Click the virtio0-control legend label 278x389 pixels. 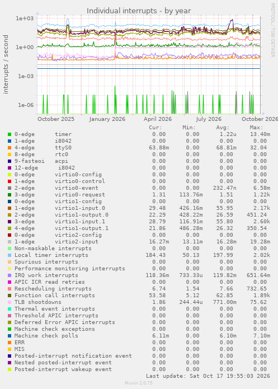(x=80, y=181)
